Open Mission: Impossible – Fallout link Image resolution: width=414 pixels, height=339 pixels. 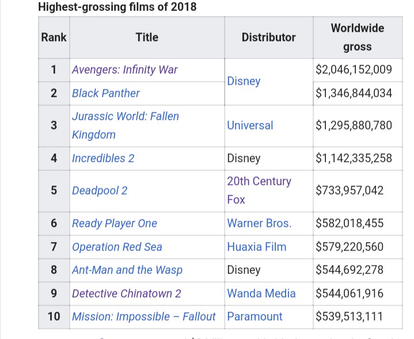[143, 317]
